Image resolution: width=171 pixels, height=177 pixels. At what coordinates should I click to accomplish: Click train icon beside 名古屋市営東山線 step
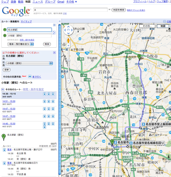coord(4,150)
